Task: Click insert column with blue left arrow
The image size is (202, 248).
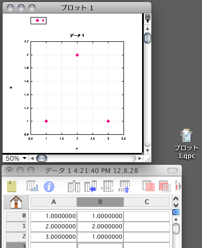Action: [90, 186]
